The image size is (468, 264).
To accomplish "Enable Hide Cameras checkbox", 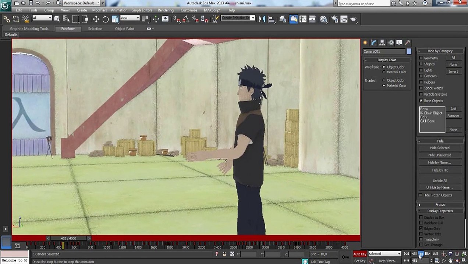I will tap(421, 76).
